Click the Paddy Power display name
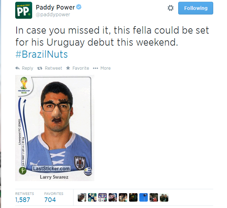The width and height of the screenshot is (227, 208). [55, 7]
